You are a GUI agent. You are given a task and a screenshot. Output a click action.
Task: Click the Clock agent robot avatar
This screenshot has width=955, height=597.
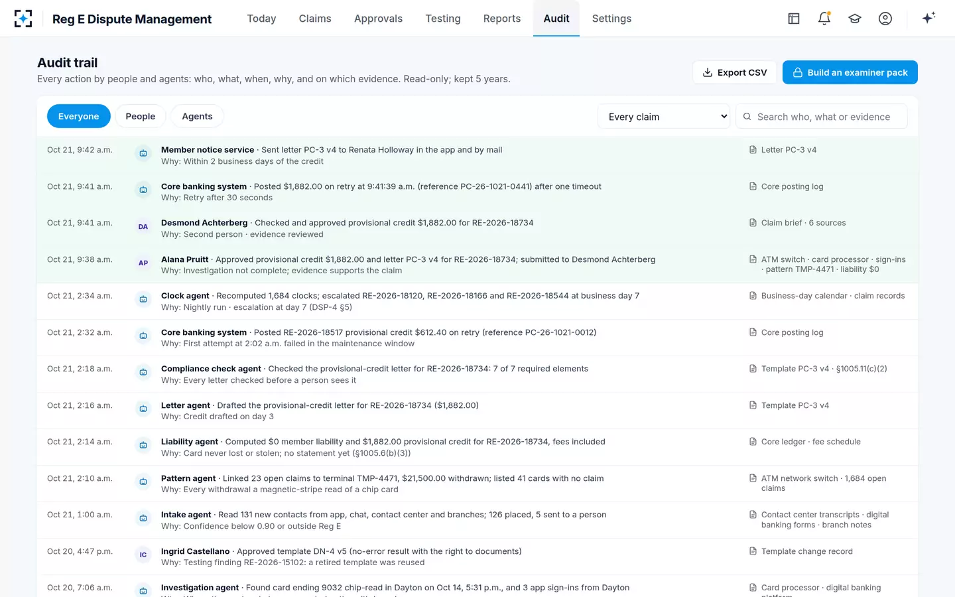[x=143, y=300]
